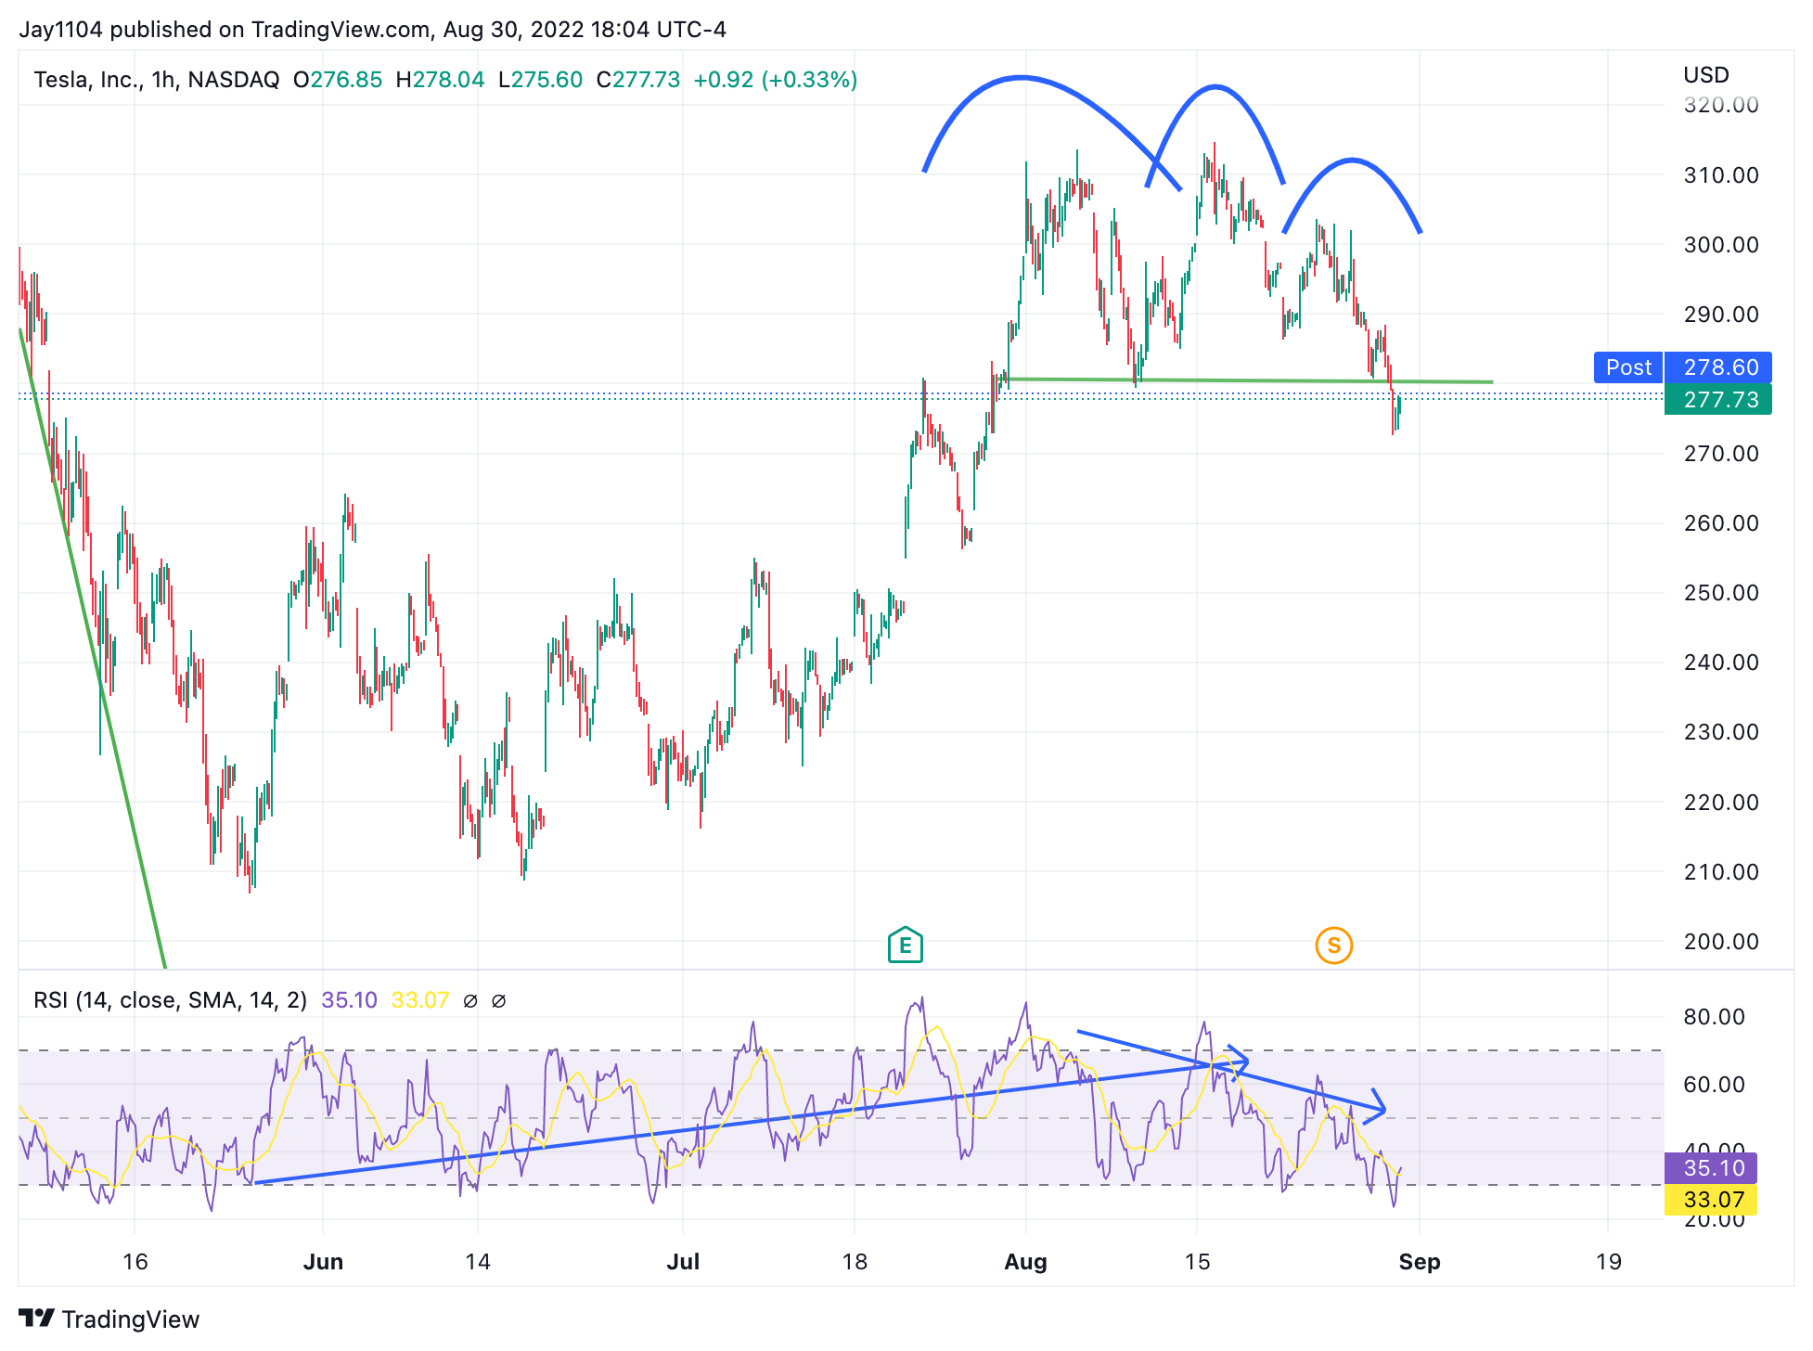Click the 210.00 price axis label
1813x1351 pixels.
click(x=1721, y=871)
